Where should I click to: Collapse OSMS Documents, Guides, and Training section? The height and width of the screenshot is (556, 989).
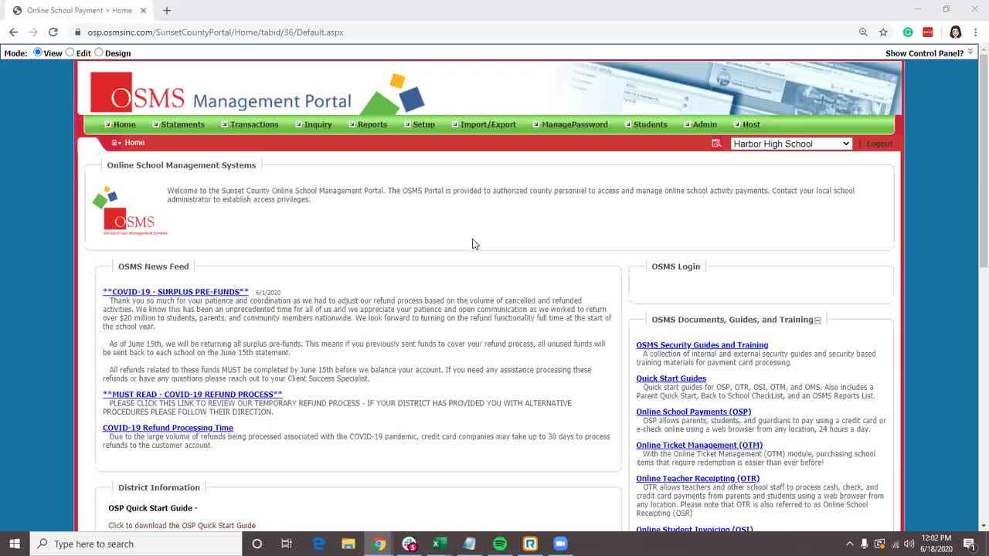817,320
